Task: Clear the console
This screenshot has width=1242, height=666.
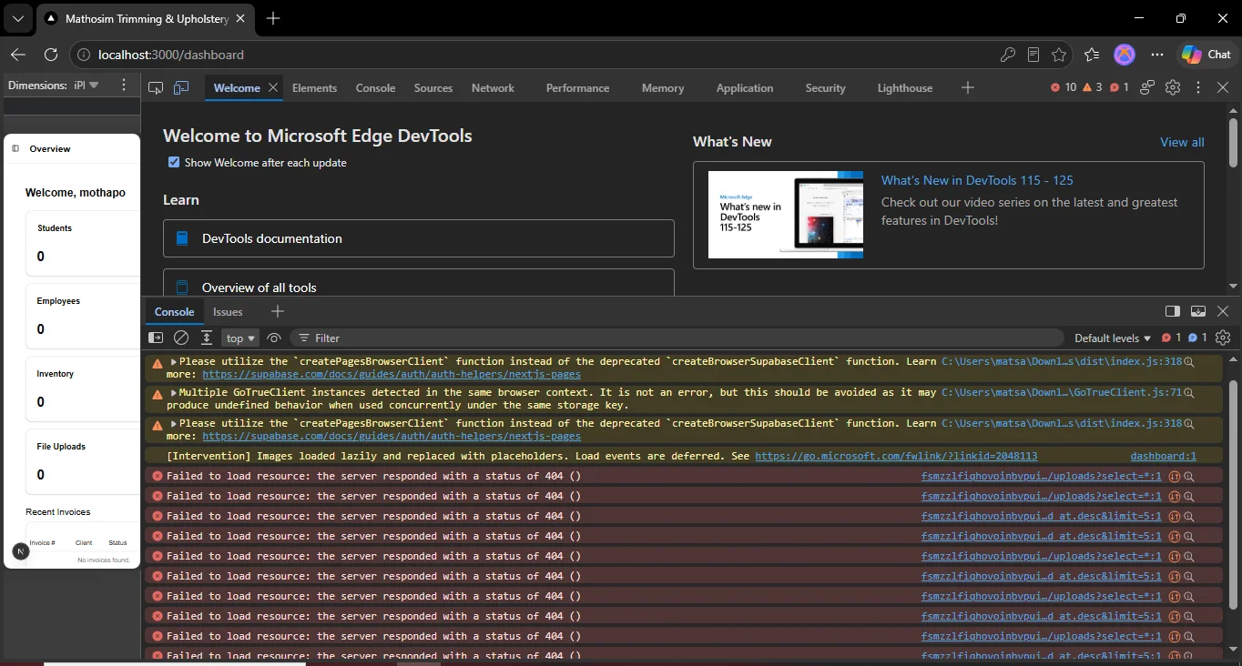Action: coord(181,338)
